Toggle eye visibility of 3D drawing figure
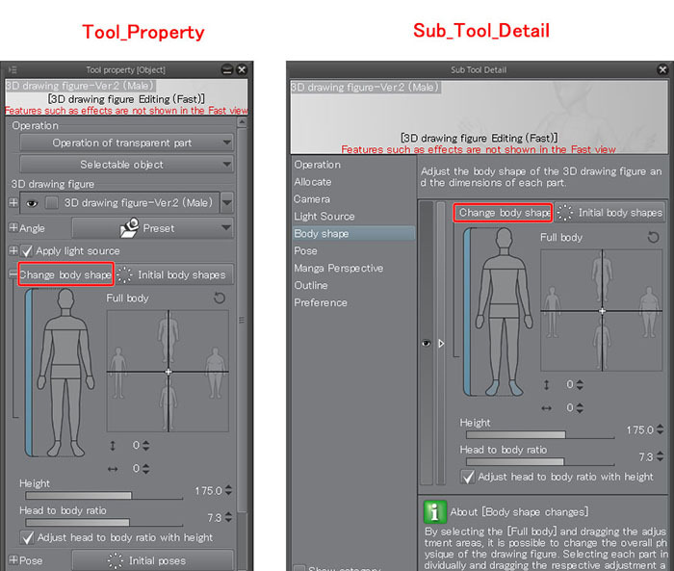The height and width of the screenshot is (571, 674). pos(32,203)
